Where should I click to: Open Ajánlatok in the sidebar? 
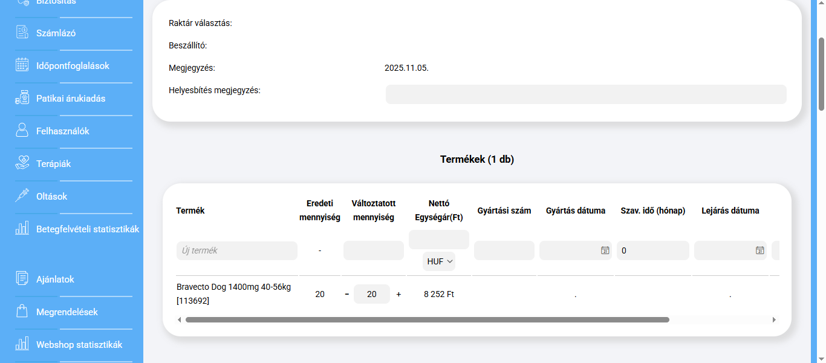pyautogui.click(x=55, y=280)
